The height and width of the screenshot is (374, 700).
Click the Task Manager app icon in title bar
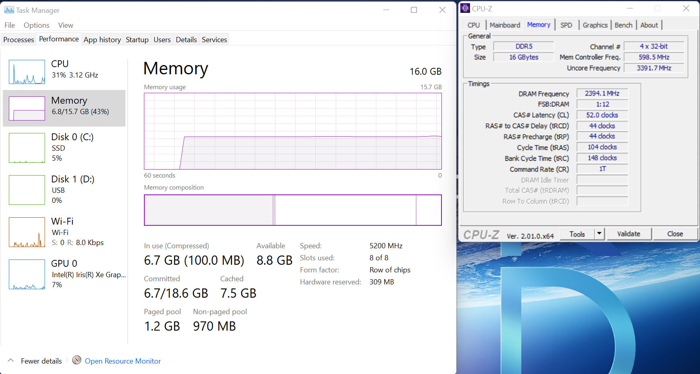[x=9, y=10]
